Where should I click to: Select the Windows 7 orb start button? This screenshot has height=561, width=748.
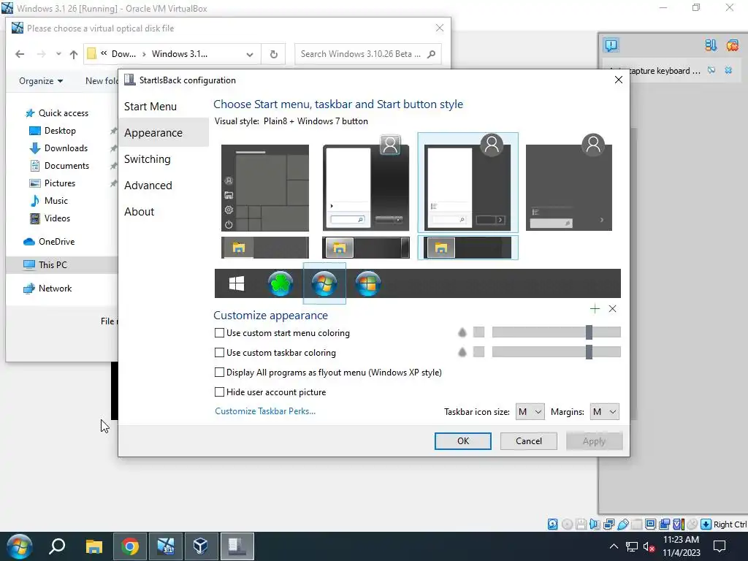click(324, 283)
